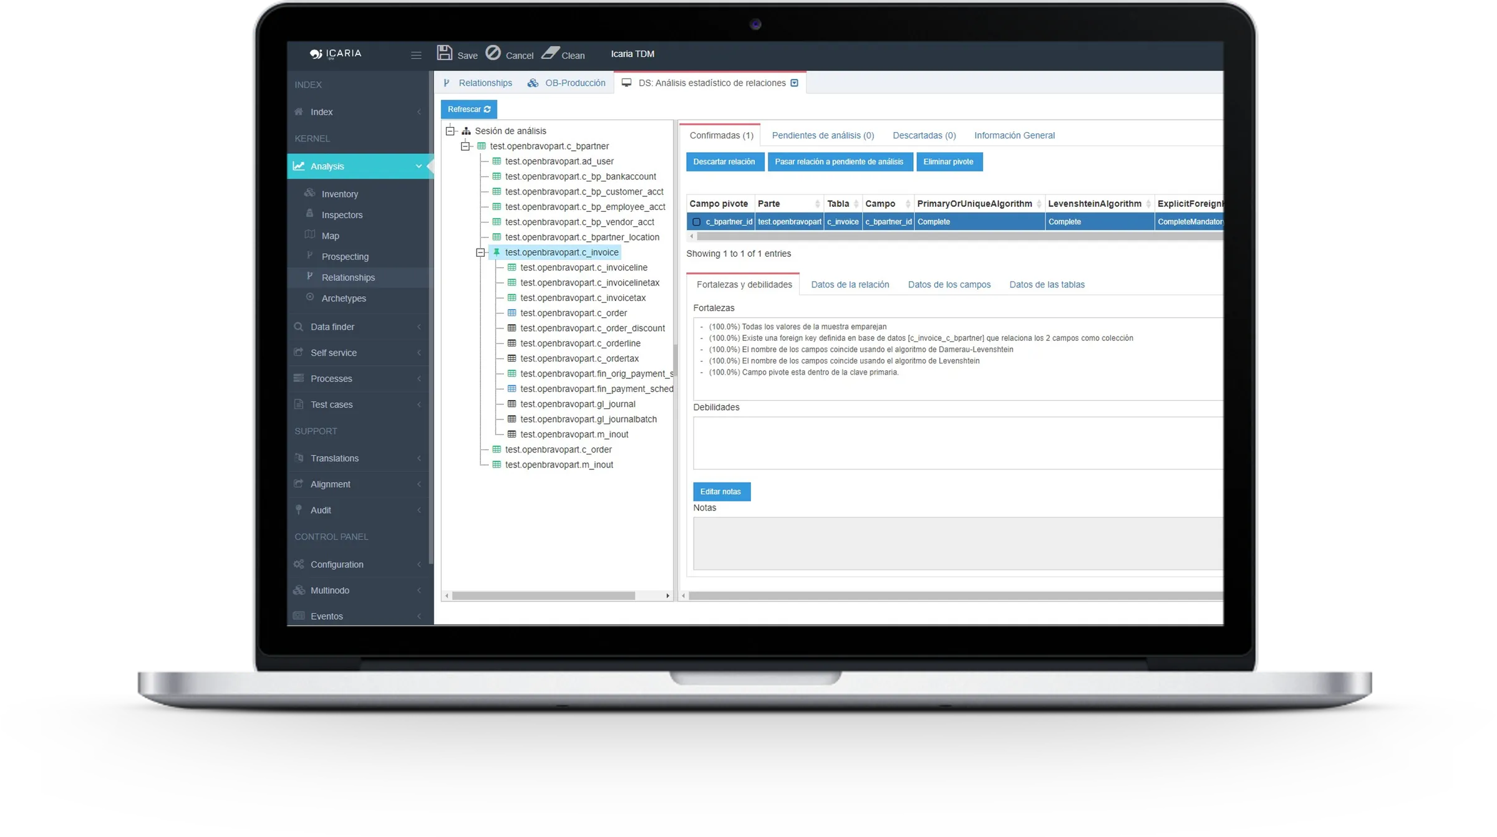Click Pasar relación a pendiente de análisis

(x=839, y=162)
